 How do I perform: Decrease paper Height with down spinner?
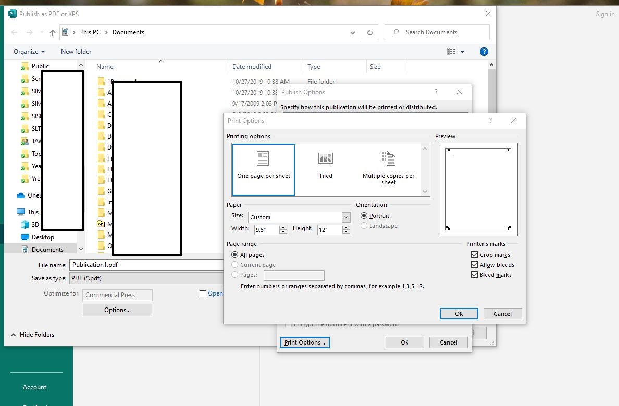[x=346, y=232]
